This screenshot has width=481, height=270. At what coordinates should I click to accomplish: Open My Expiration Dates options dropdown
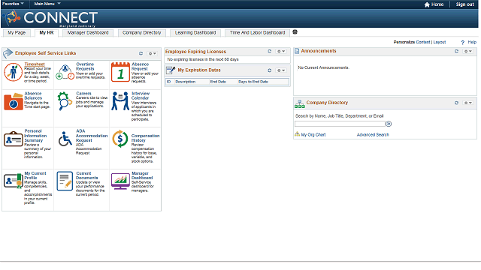click(281, 70)
